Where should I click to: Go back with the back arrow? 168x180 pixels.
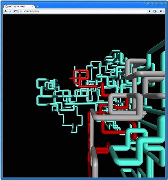click(x=6, y=11)
